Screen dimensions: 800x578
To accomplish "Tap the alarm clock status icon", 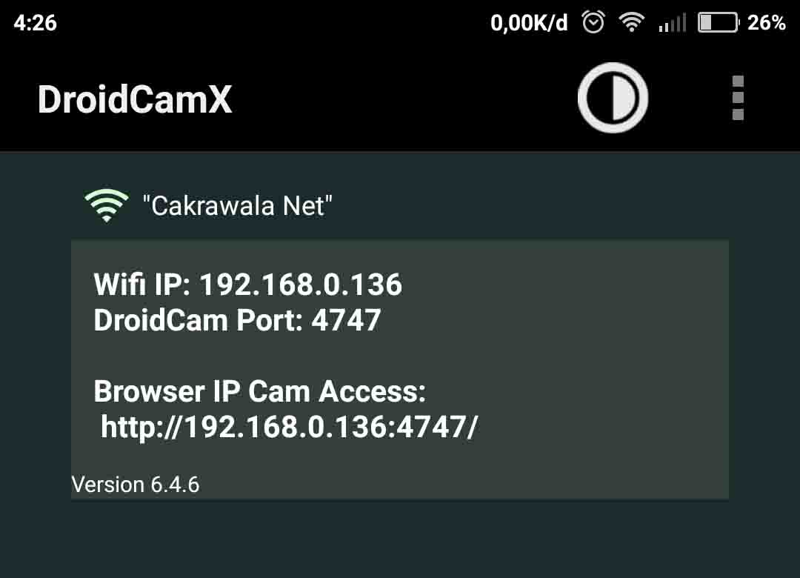I will tap(593, 22).
